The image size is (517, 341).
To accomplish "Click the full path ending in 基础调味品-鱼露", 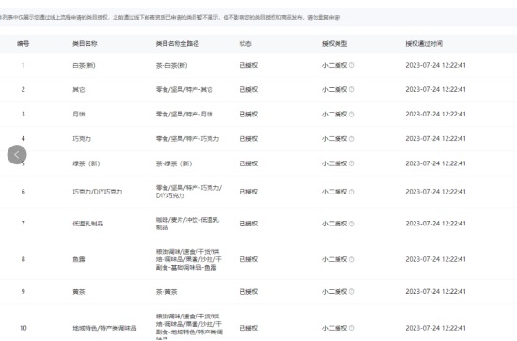I will point(189,259).
